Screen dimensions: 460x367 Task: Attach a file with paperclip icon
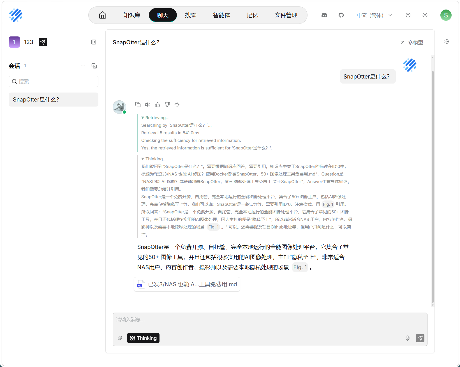point(120,338)
